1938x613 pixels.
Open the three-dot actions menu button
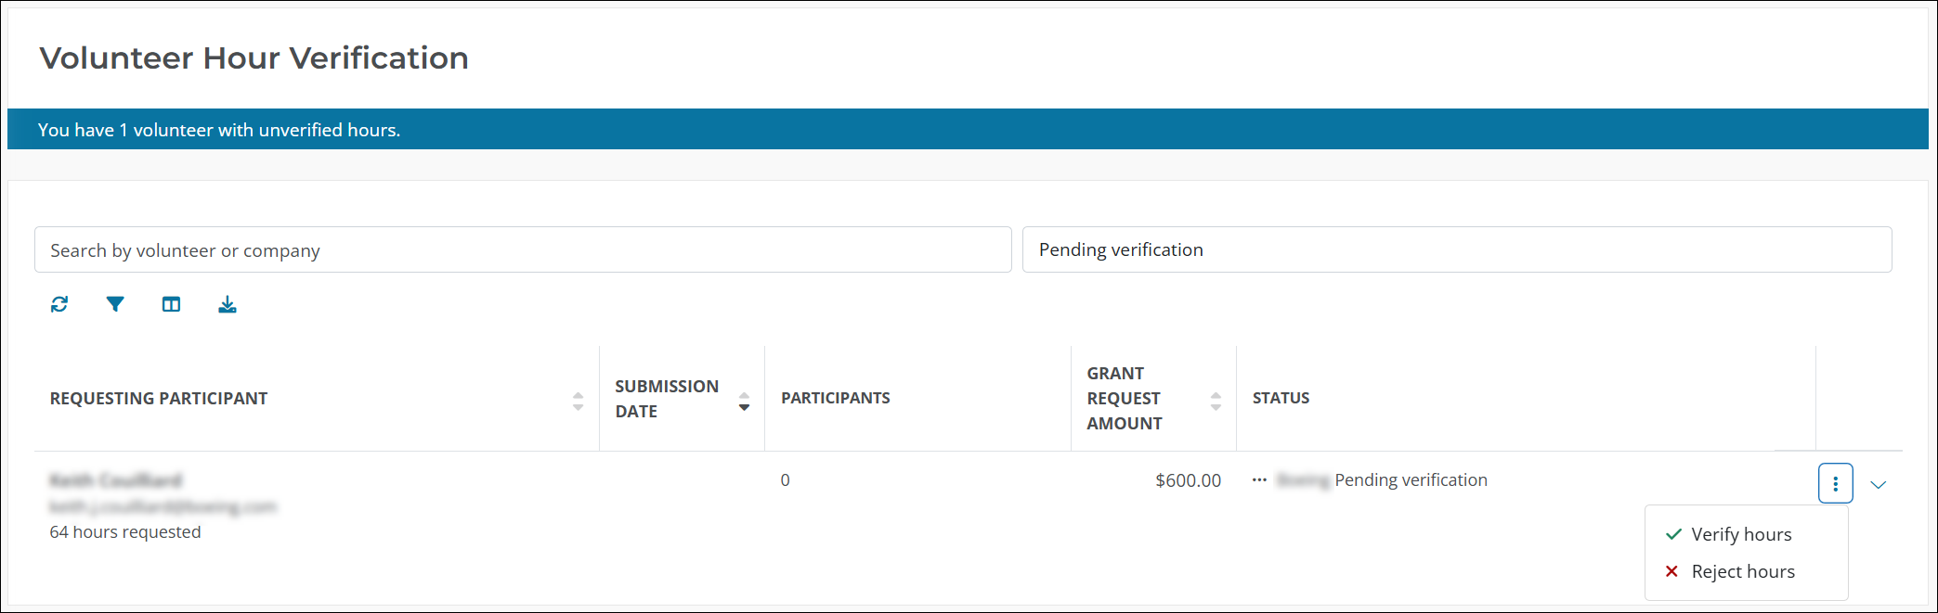(1835, 483)
